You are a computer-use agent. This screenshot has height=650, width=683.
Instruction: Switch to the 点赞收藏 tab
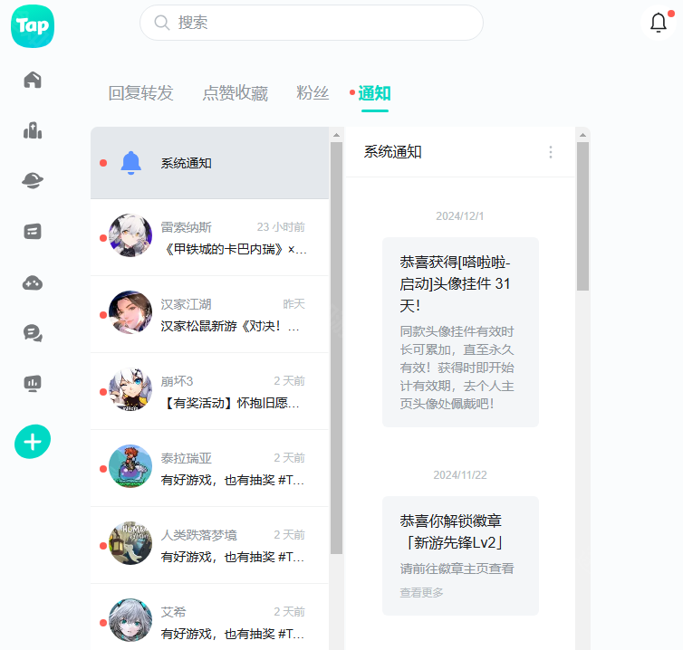tap(235, 93)
